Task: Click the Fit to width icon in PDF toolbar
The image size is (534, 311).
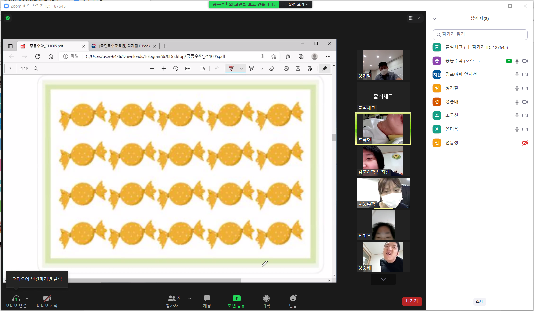Action: 188,69
